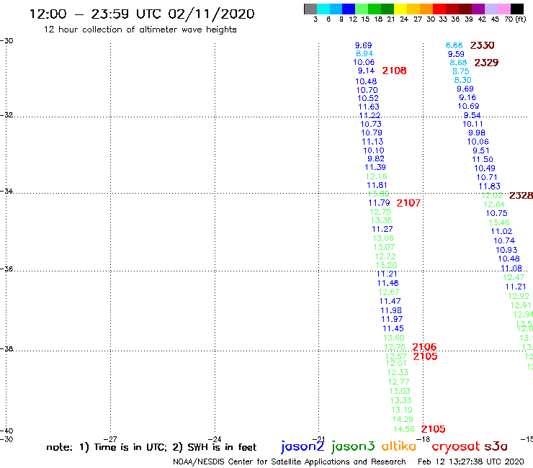533x468 pixels.
Task: Click the 8.75 wave height reading
Action: point(460,71)
